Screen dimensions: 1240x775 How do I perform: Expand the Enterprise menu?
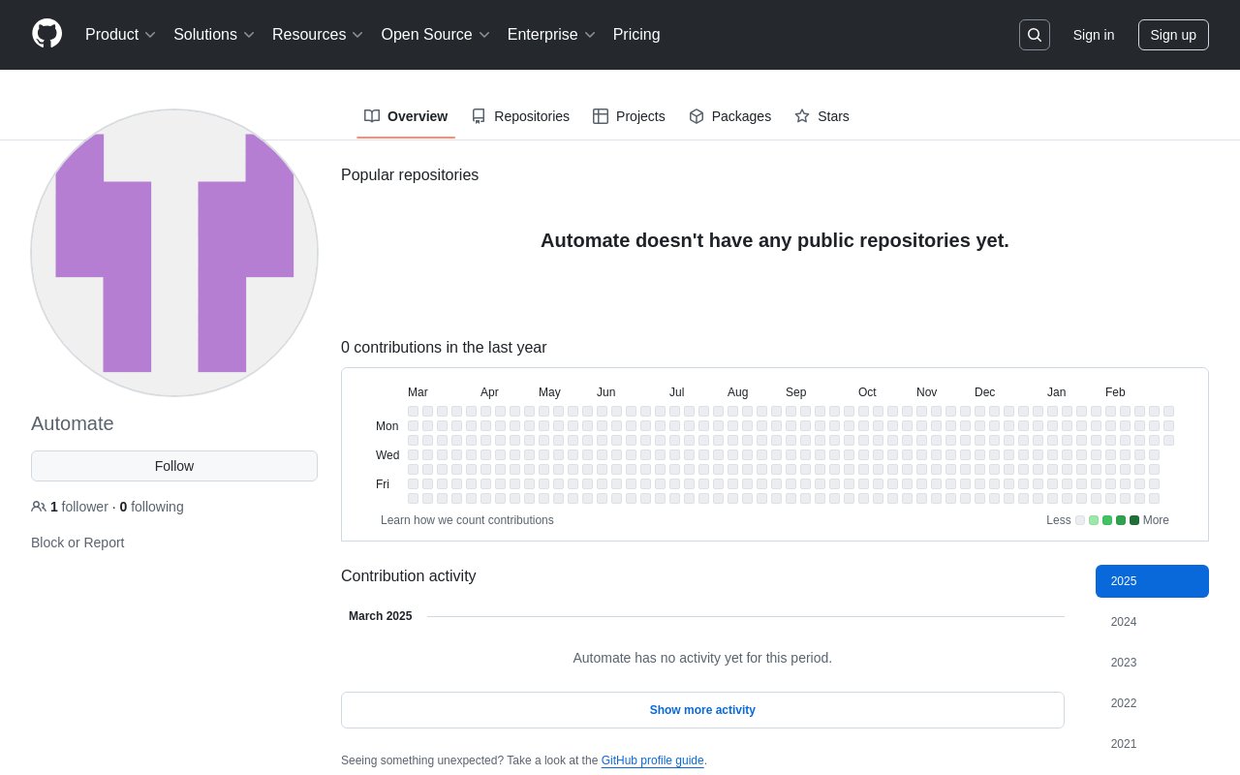pyautogui.click(x=551, y=35)
